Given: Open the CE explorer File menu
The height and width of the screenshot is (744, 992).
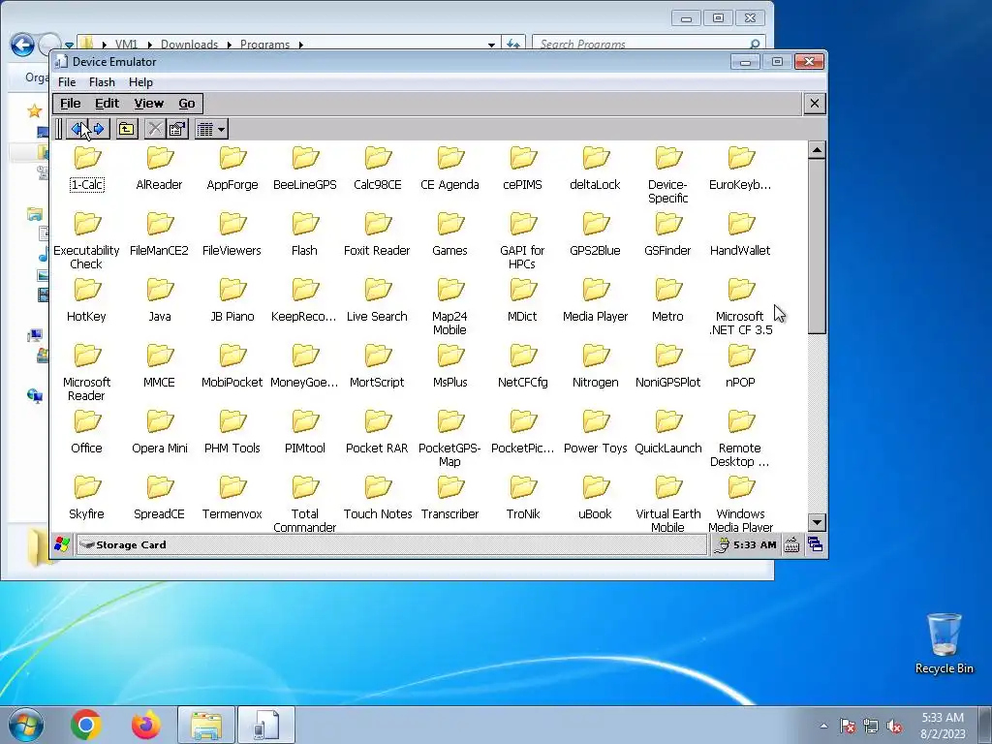Looking at the screenshot, I should [x=70, y=103].
